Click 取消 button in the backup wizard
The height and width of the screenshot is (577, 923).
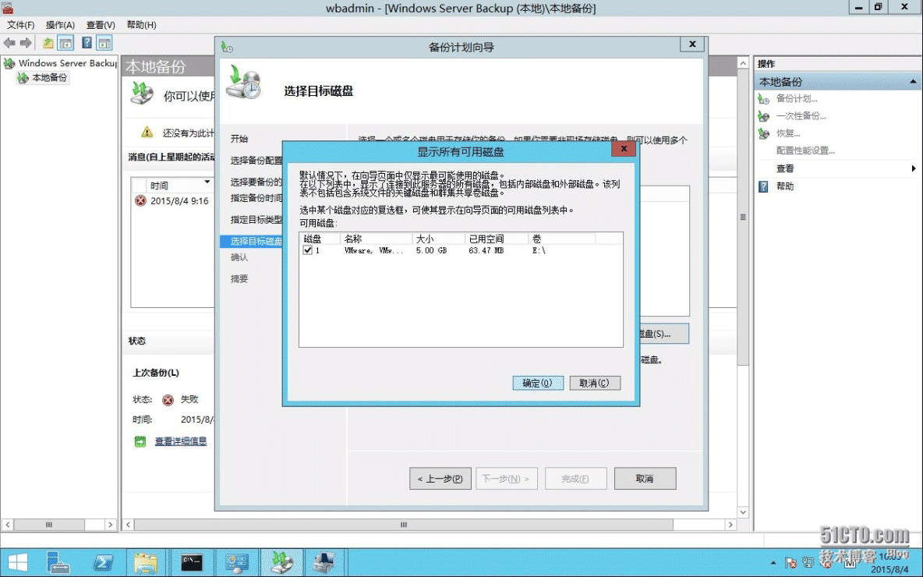645,479
